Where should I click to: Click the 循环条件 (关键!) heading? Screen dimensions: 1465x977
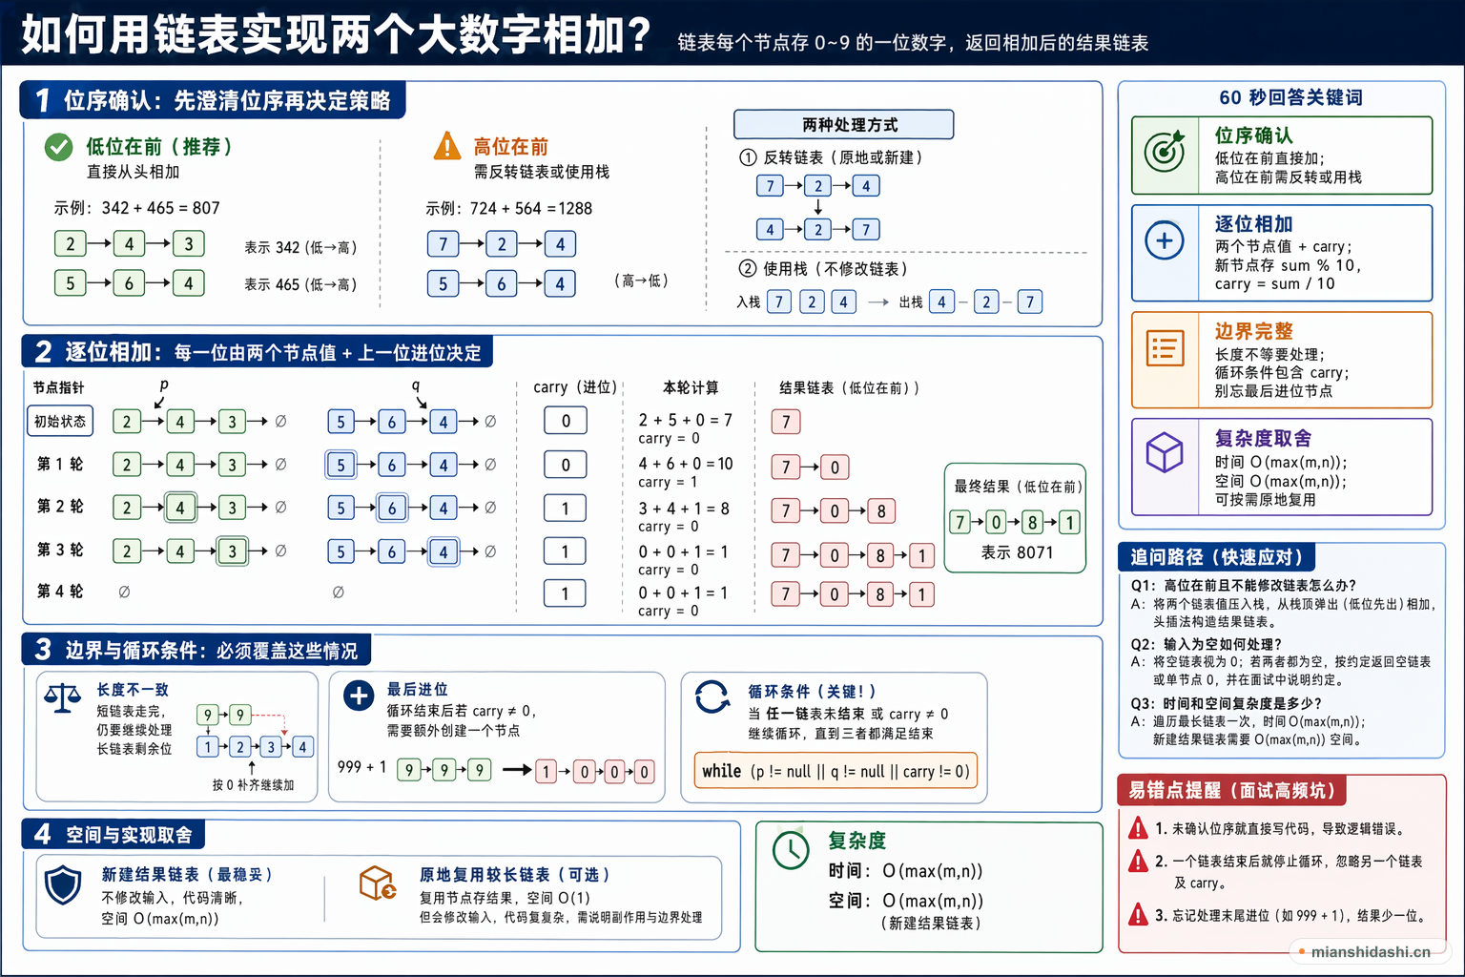coord(813,691)
